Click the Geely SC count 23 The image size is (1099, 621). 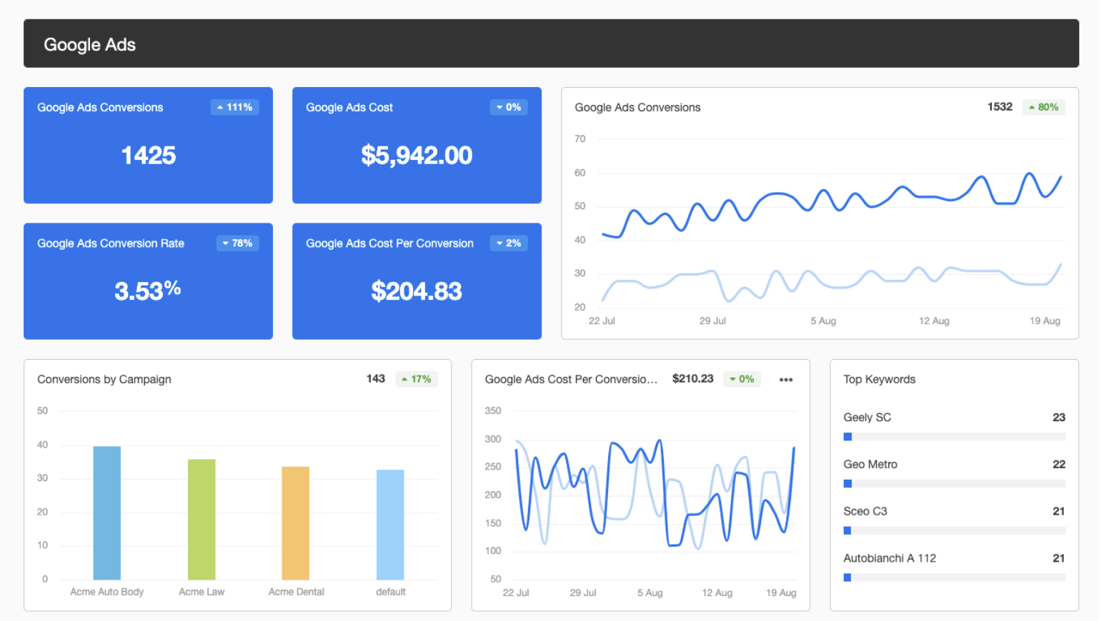pyautogui.click(x=1059, y=418)
